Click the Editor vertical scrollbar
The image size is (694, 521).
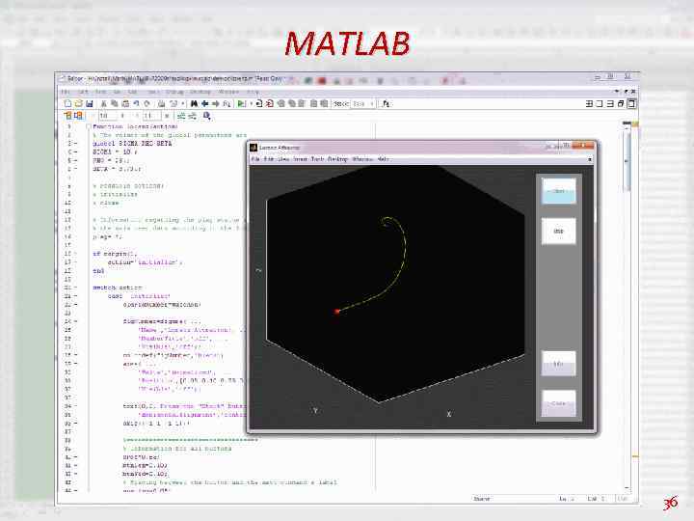click(627, 306)
